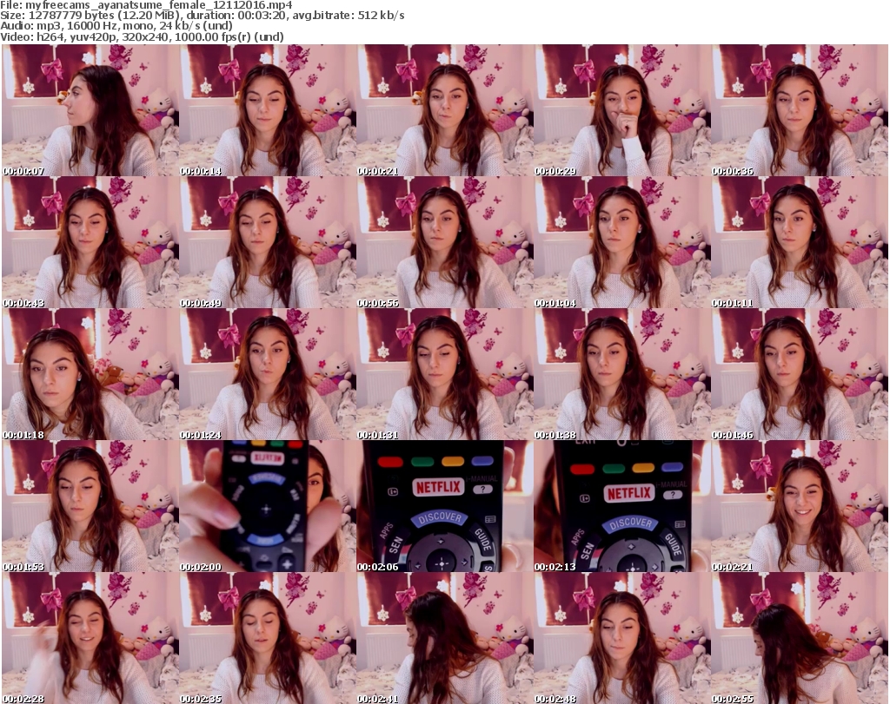The width and height of the screenshot is (890, 704).
Task: View the thumbnail at 00:02:35
Action: [x=268, y=638]
